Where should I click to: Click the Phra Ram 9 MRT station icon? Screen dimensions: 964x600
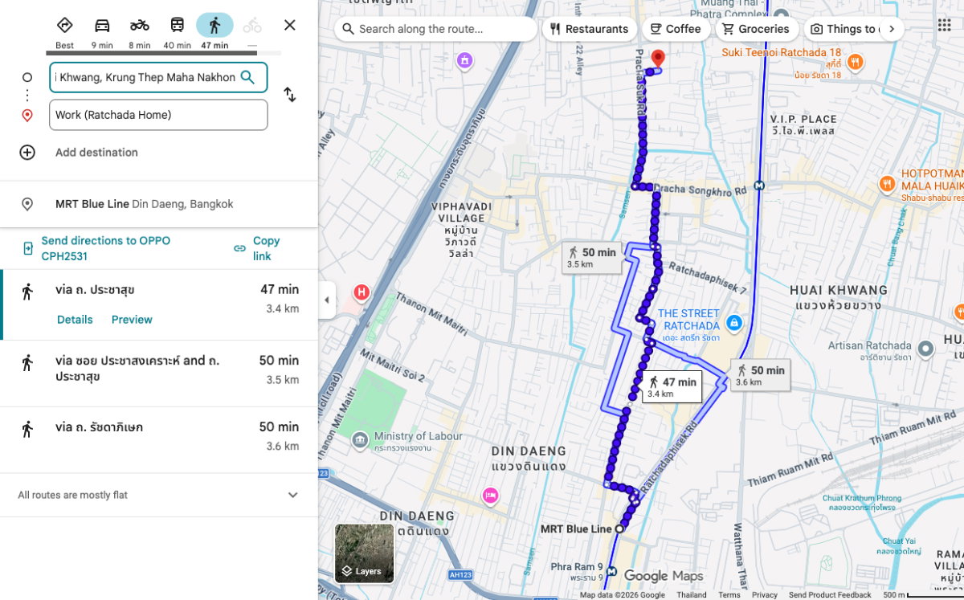611,572
